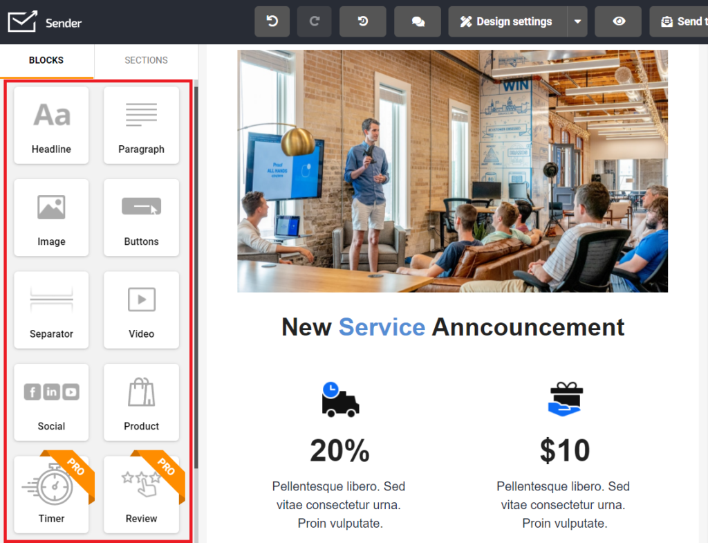
Task: Open version history clock icon
Action: (x=362, y=21)
